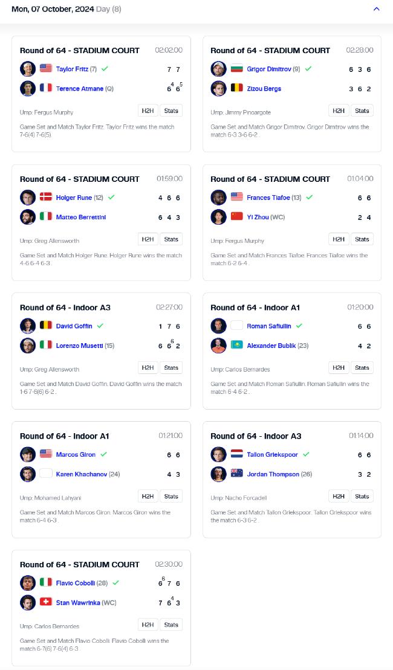The width and height of the screenshot is (393, 670).
Task: Click the Danish flag beside Holger Rune
Action: pos(46,197)
